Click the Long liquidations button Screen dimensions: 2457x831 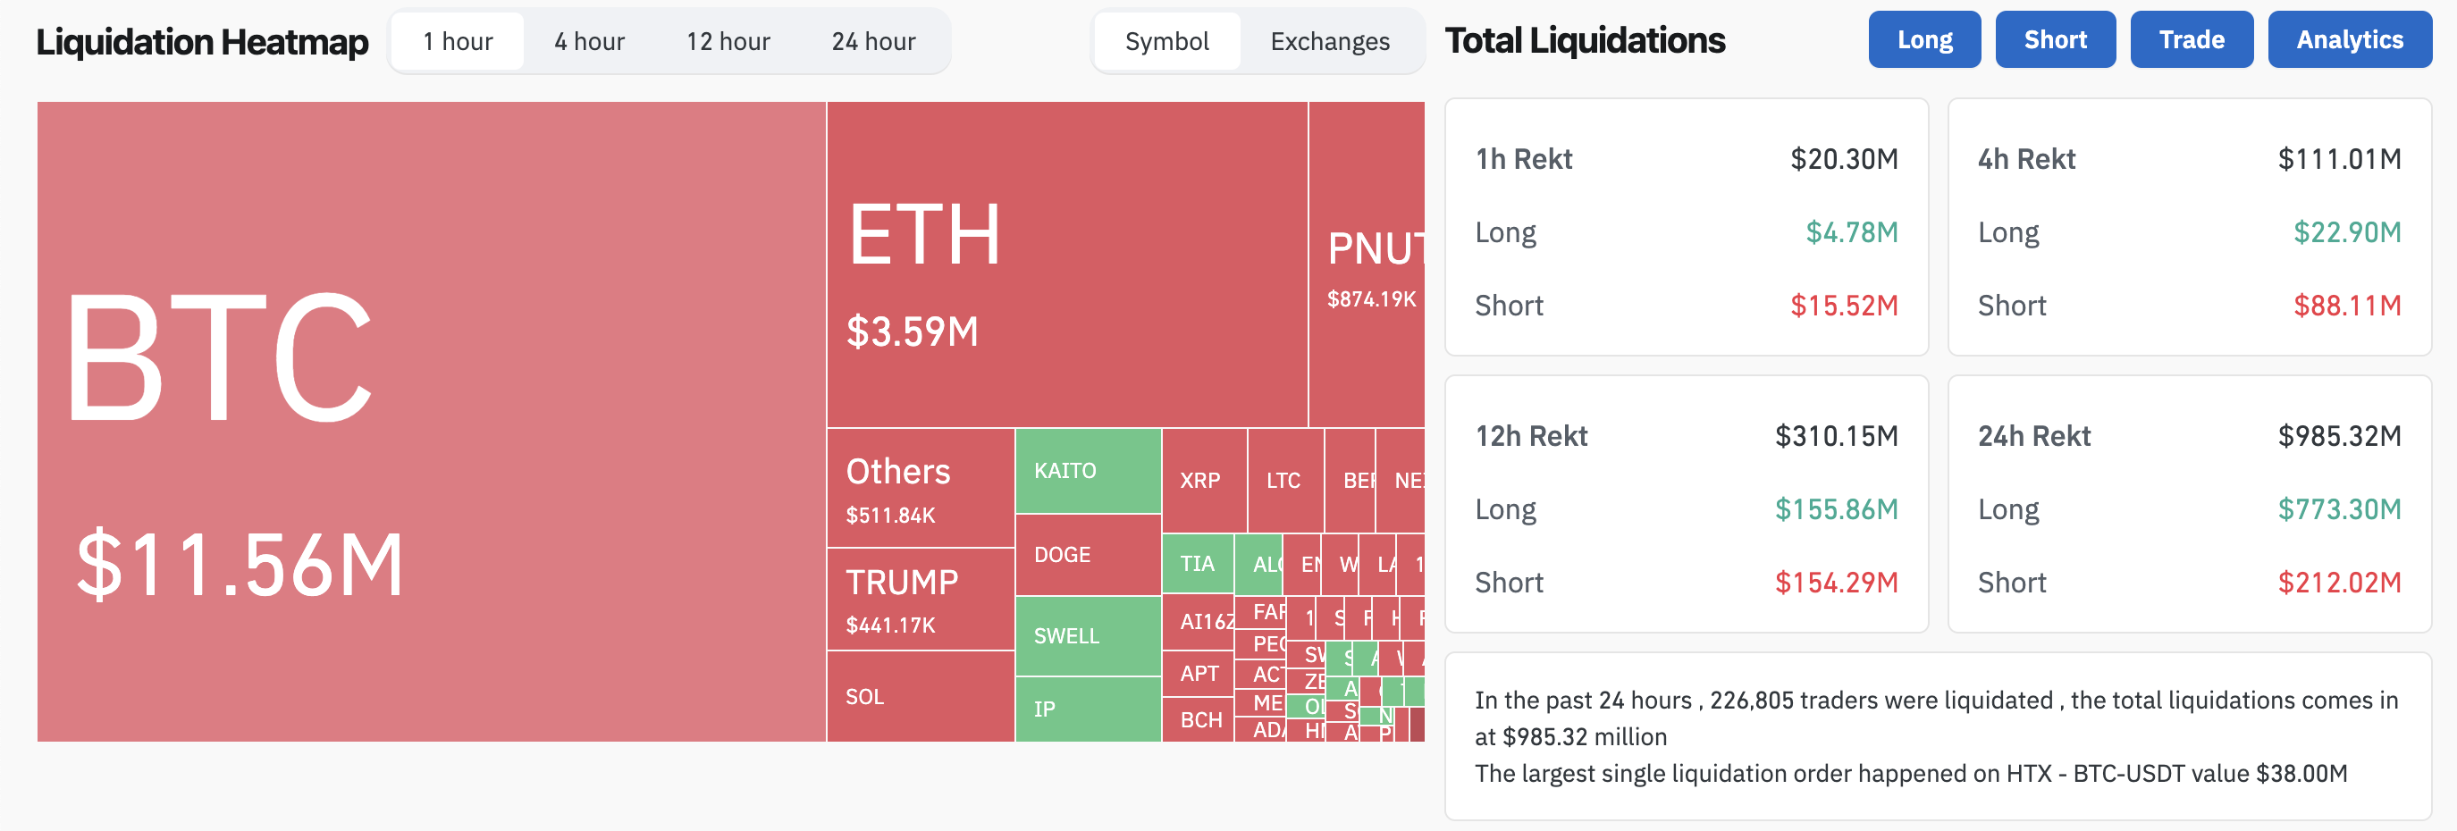pos(1923,39)
